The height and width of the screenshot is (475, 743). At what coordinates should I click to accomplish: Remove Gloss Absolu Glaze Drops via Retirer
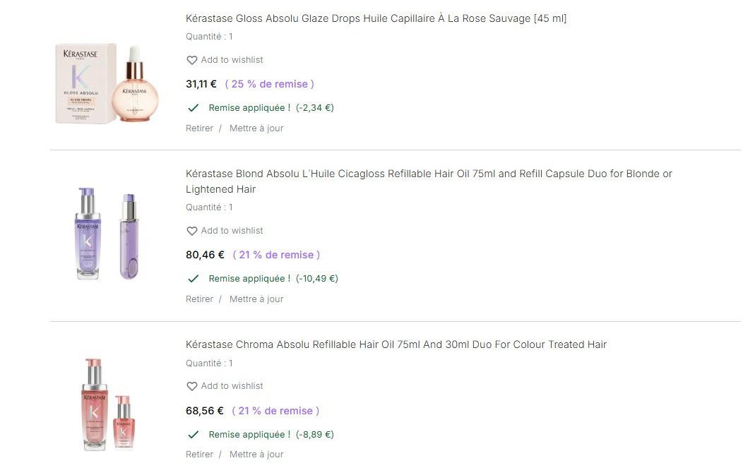click(199, 128)
